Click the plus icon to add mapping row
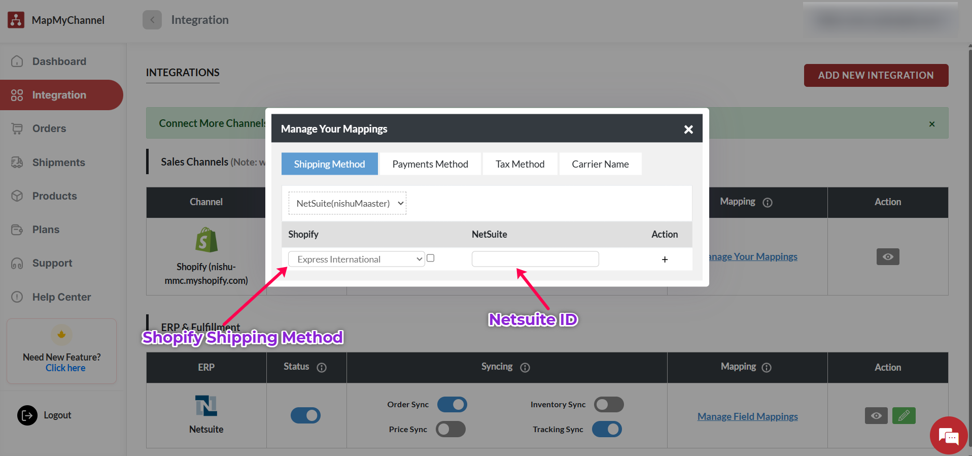The image size is (972, 456). pyautogui.click(x=665, y=259)
